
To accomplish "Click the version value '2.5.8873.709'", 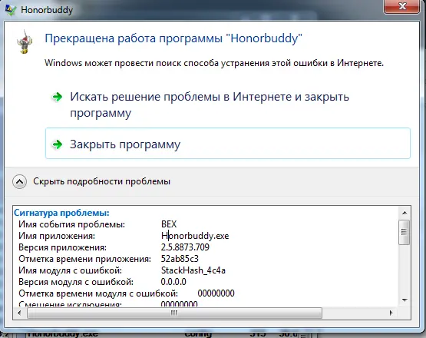I will coord(185,247).
